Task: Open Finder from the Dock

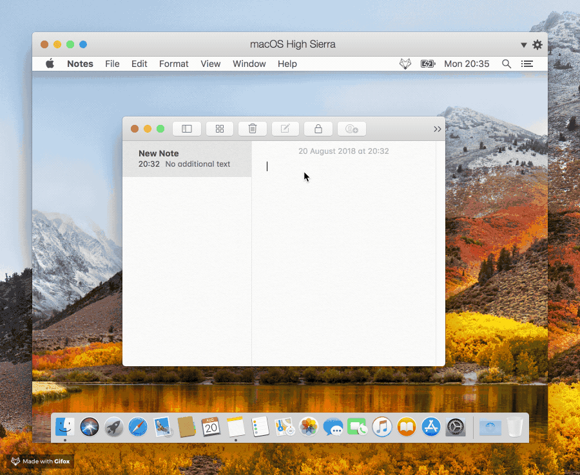Action: tap(65, 427)
